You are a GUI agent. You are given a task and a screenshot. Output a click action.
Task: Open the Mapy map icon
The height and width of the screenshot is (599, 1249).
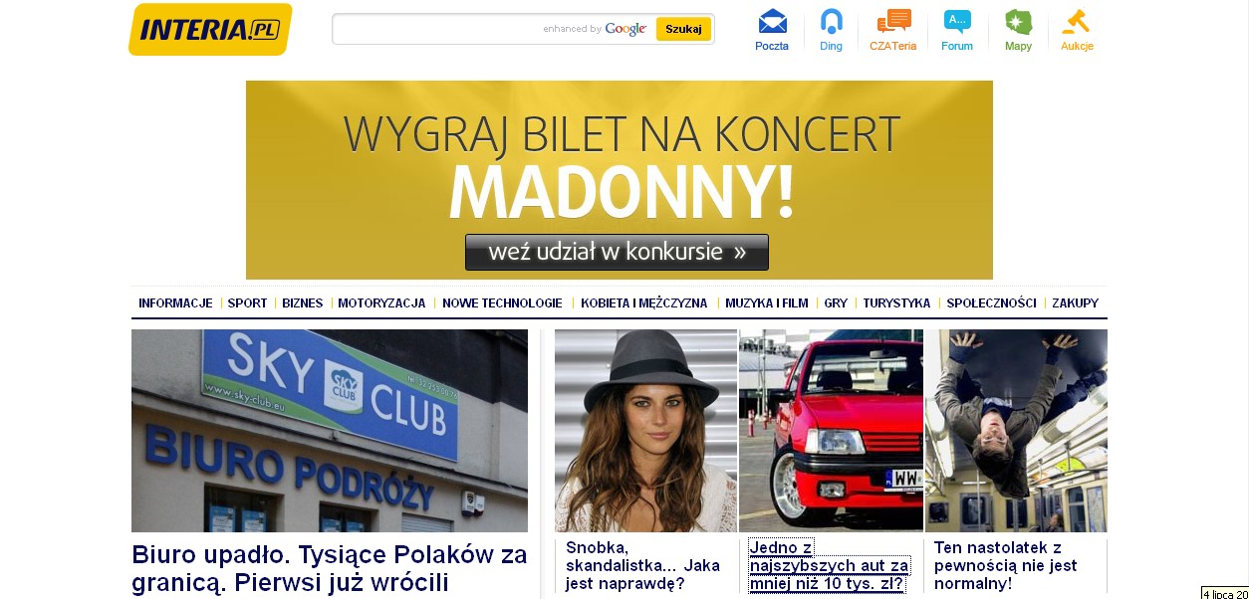pos(1018,21)
